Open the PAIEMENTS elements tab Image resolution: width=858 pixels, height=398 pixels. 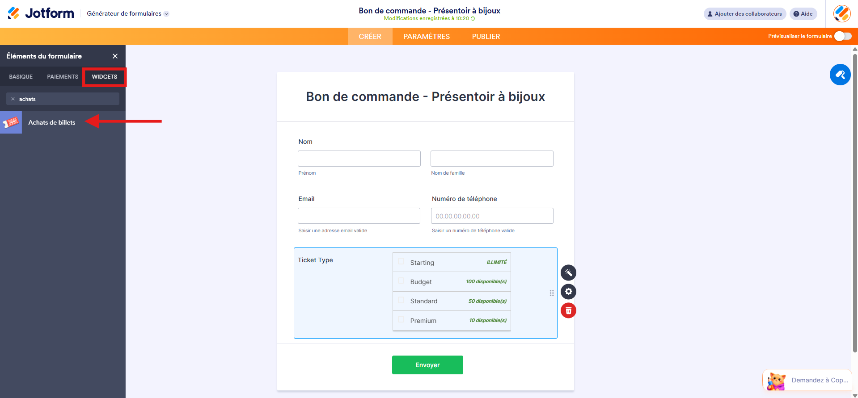(x=63, y=77)
